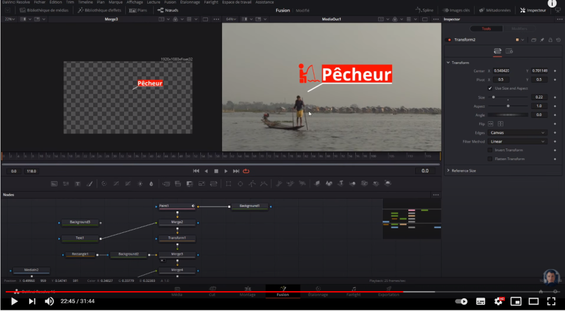Show Transform2 versions icon in Inspector
Viewport: 565px width, 311px height.
point(534,40)
